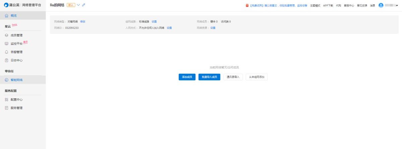402x149 pixels.
Task: Expand the network switcher chevron
Action: 78,5
